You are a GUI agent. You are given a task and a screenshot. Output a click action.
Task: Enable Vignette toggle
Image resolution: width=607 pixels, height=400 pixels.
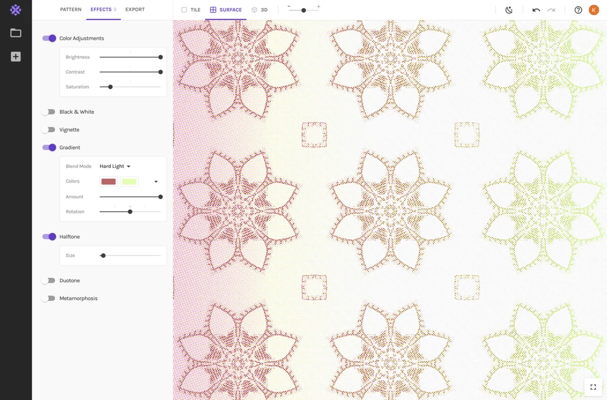(x=49, y=130)
